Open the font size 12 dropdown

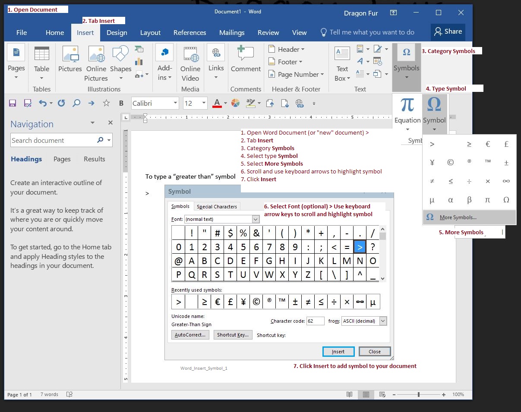click(204, 103)
